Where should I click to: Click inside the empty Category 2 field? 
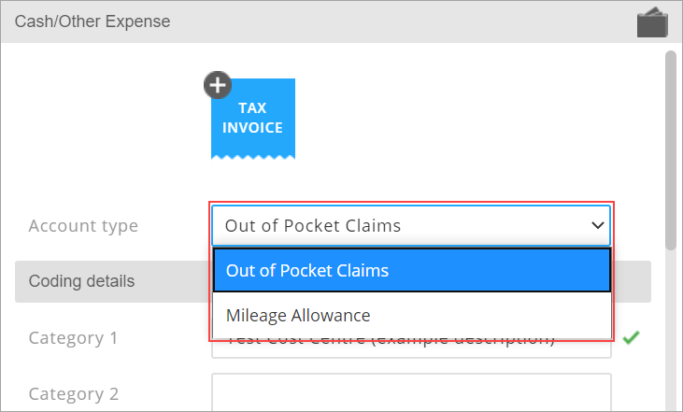coord(411,392)
